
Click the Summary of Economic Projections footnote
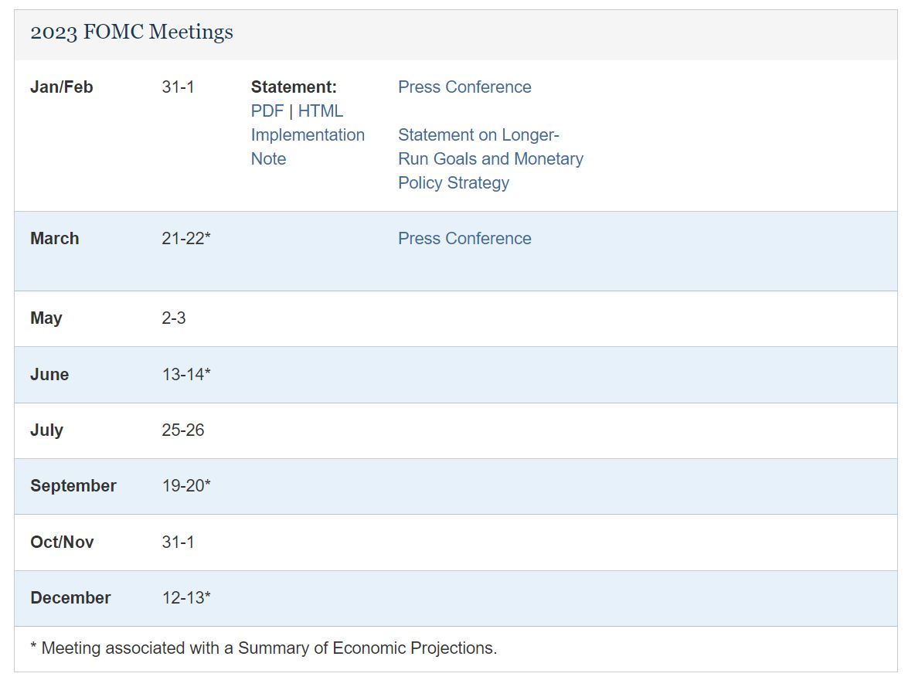pyautogui.click(x=264, y=648)
